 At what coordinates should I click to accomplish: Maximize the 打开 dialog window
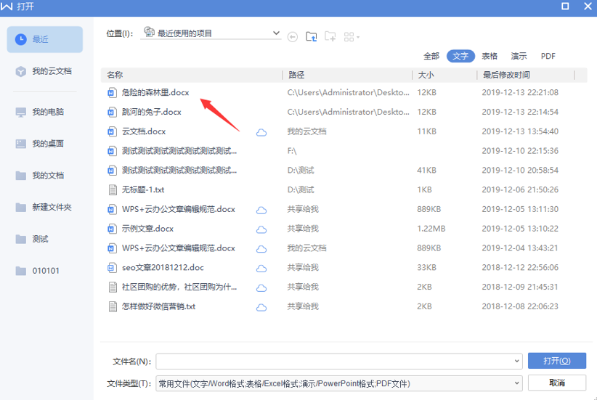[565, 6]
